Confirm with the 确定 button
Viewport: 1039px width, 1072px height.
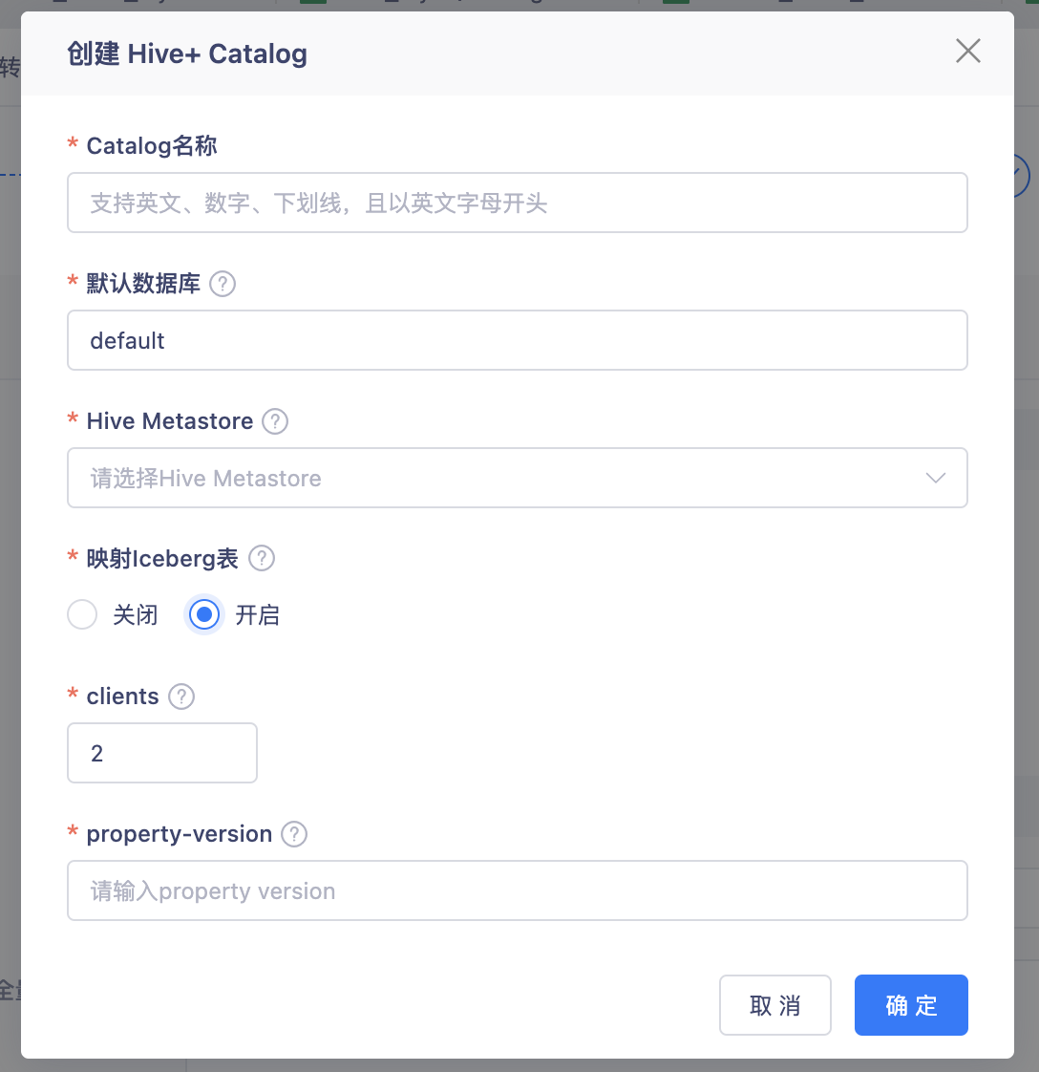coord(911,1005)
